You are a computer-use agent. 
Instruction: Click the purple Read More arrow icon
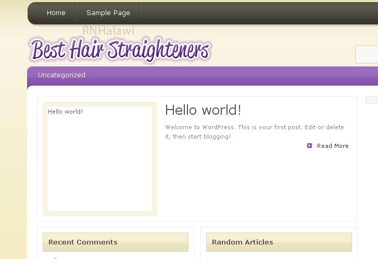(x=310, y=146)
